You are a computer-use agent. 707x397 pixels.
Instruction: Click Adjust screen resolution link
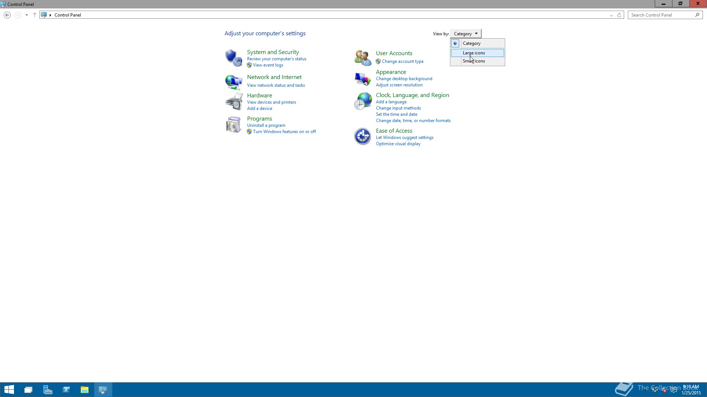pyautogui.click(x=399, y=85)
